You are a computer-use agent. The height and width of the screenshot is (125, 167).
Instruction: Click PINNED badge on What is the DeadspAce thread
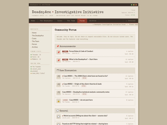tap(65, 60)
